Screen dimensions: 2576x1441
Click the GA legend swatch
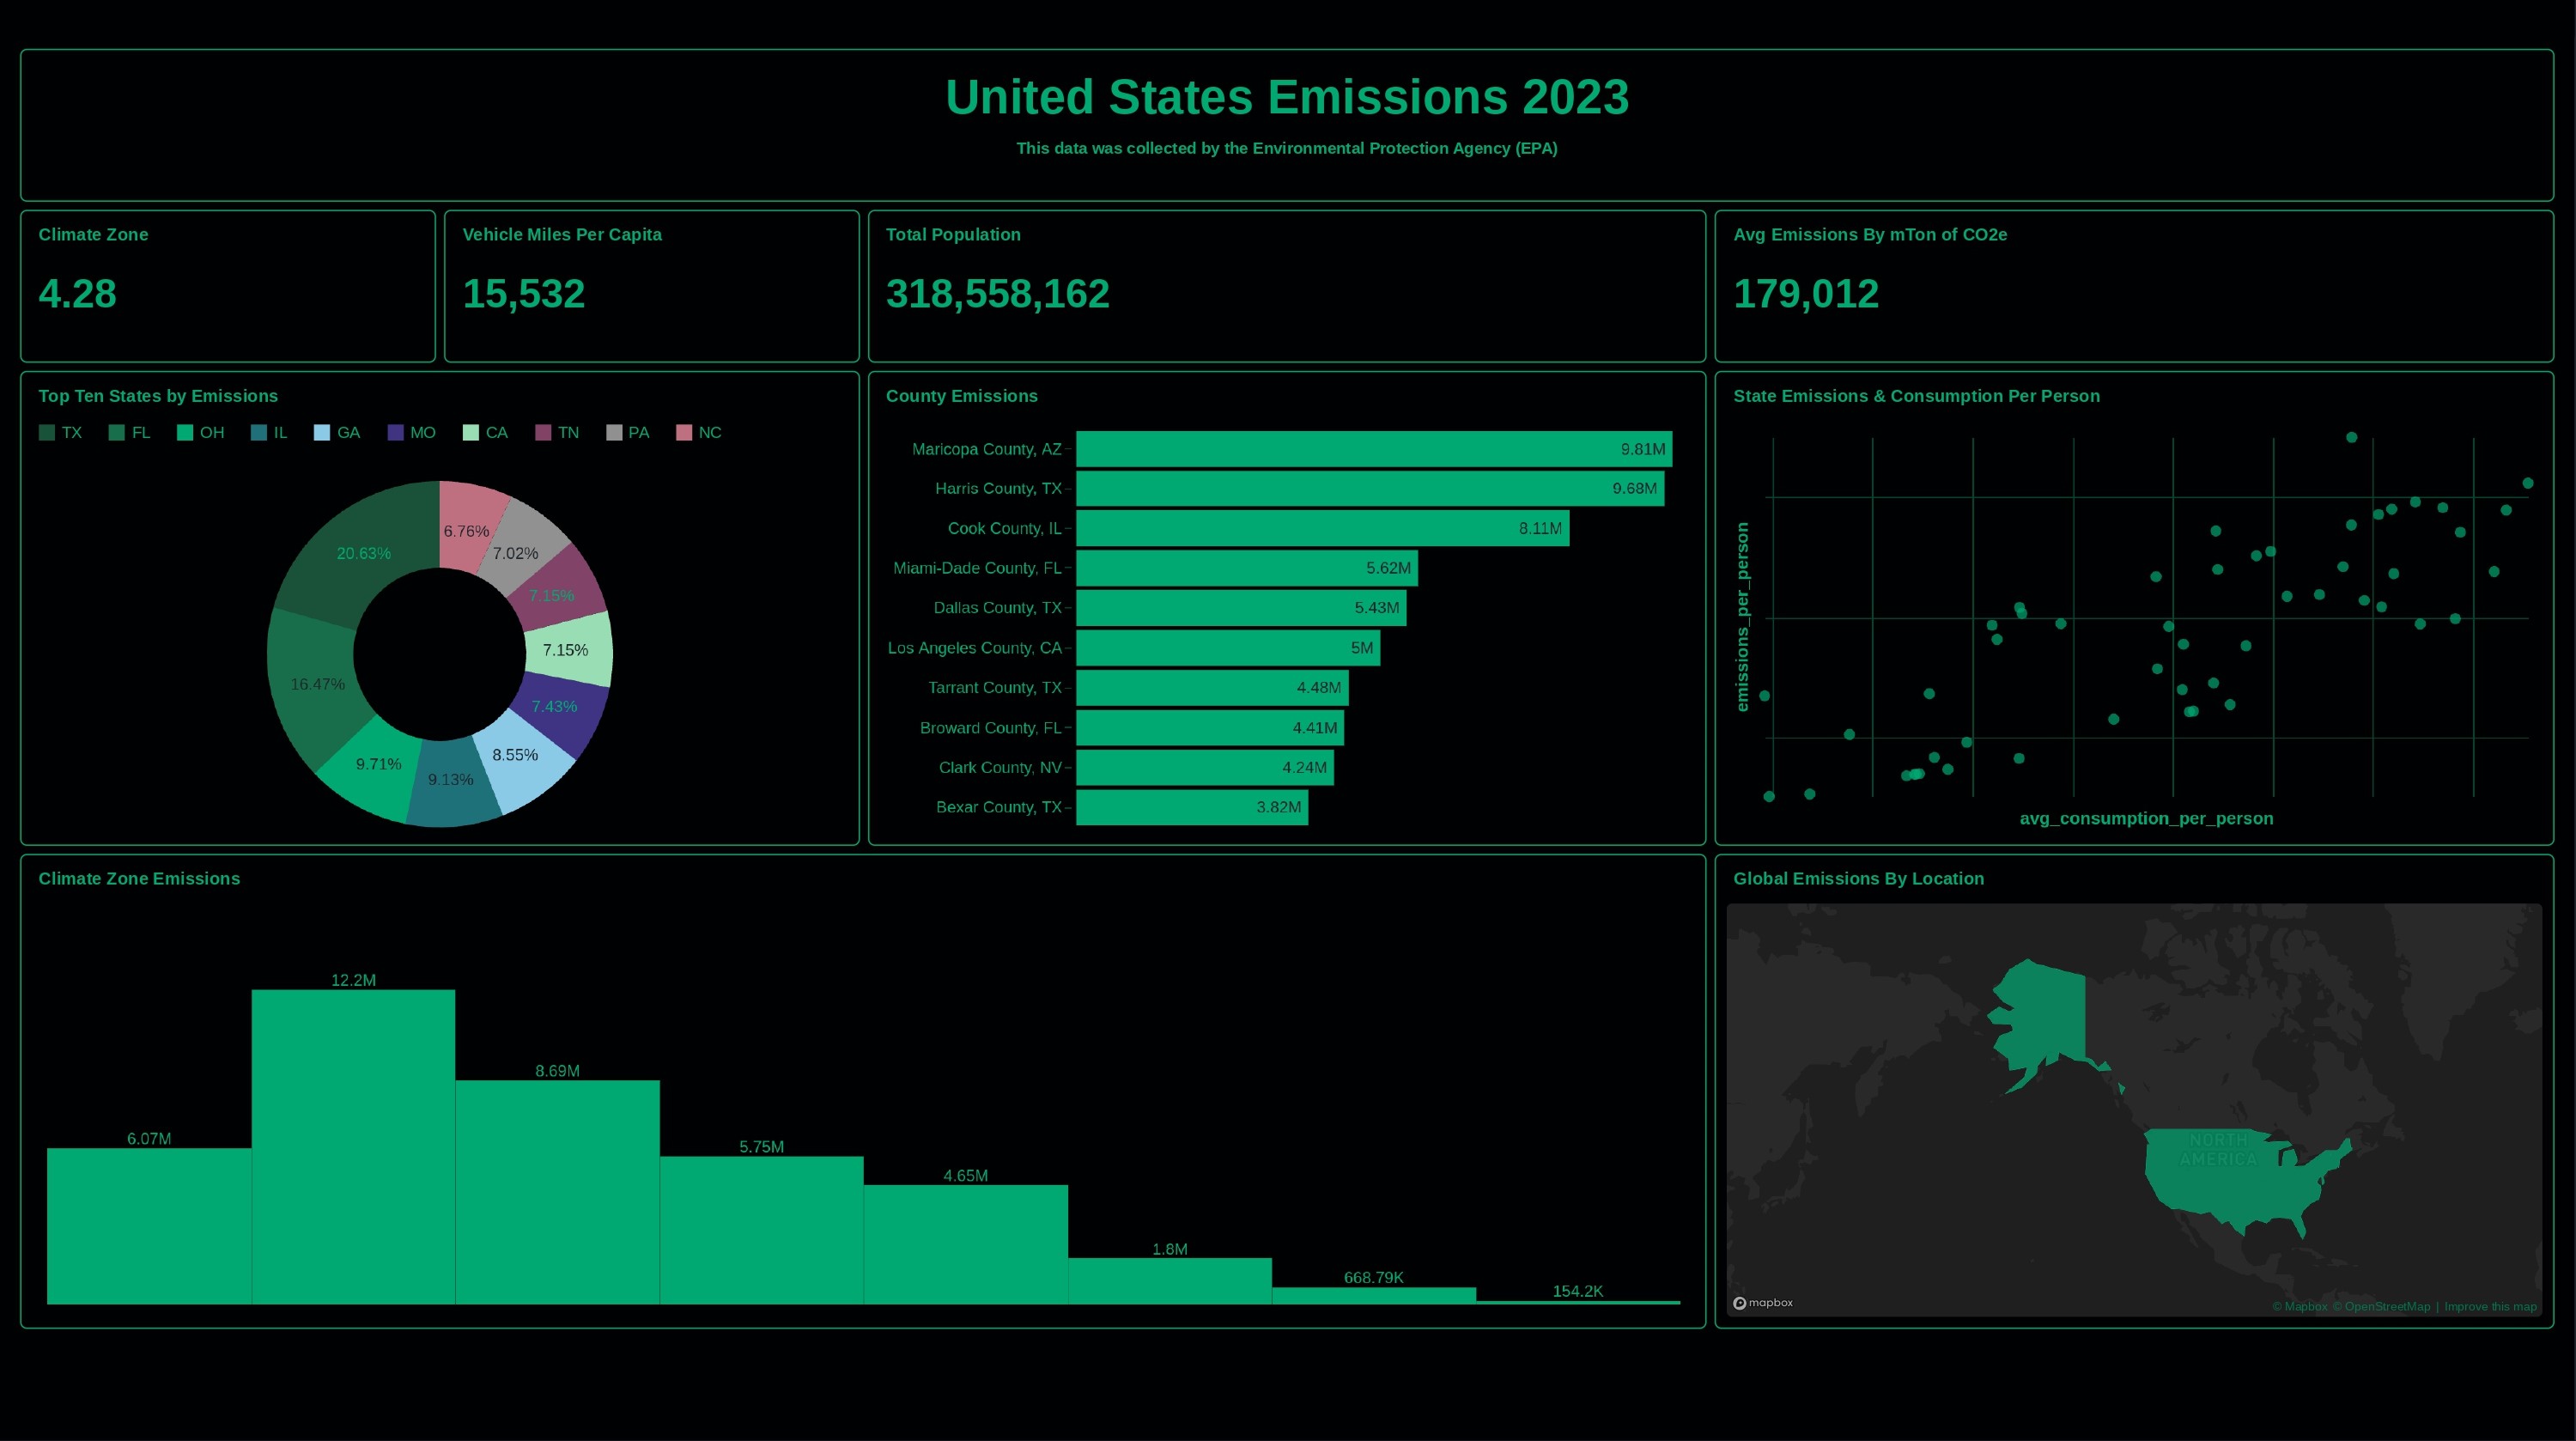[x=322, y=432]
